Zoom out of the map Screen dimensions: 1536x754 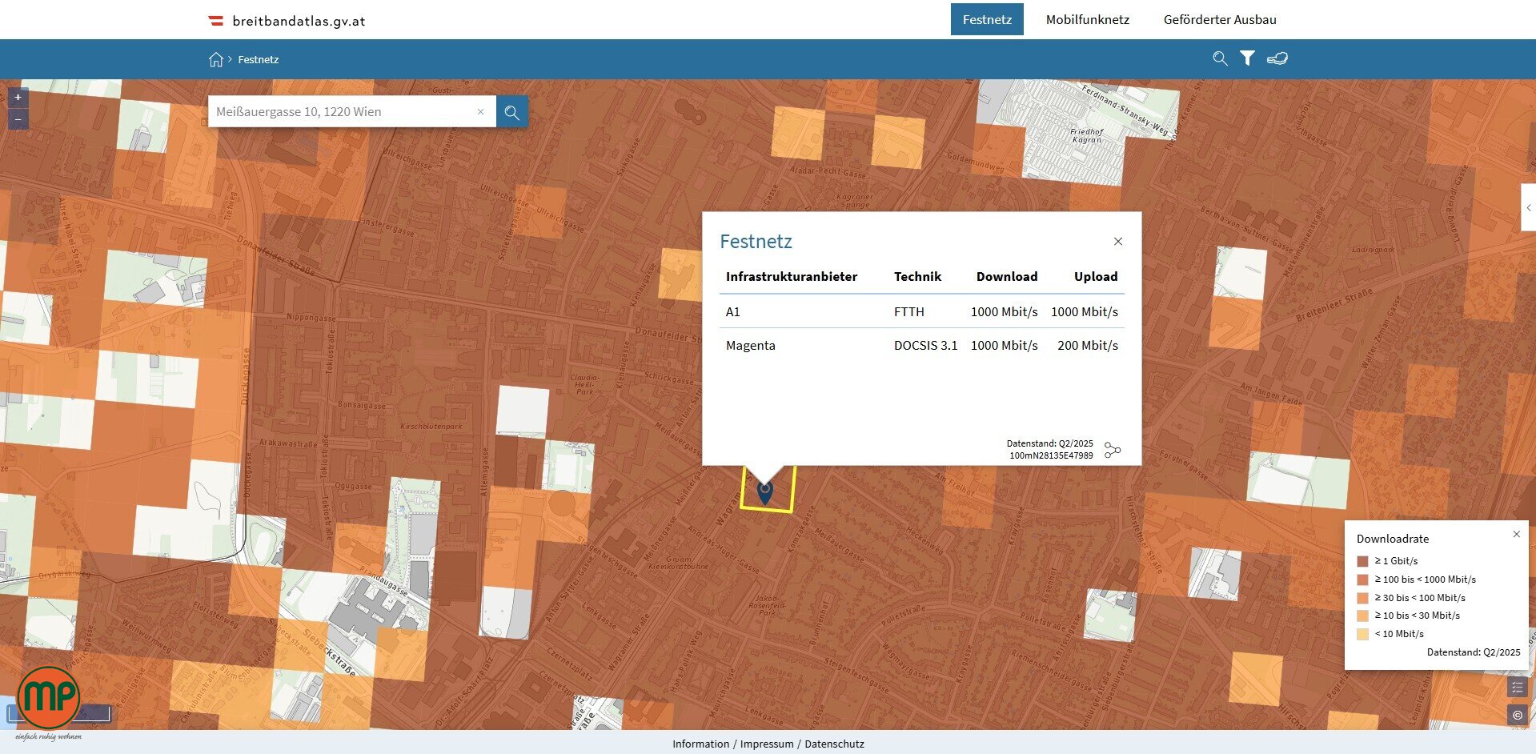(x=18, y=120)
